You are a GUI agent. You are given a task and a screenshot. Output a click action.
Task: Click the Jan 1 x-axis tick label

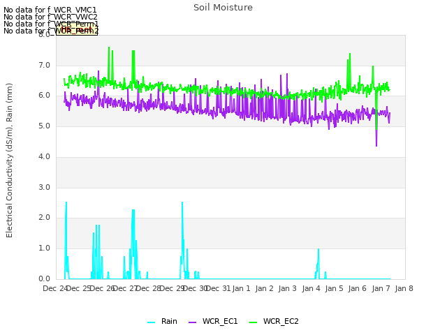click(x=241, y=288)
